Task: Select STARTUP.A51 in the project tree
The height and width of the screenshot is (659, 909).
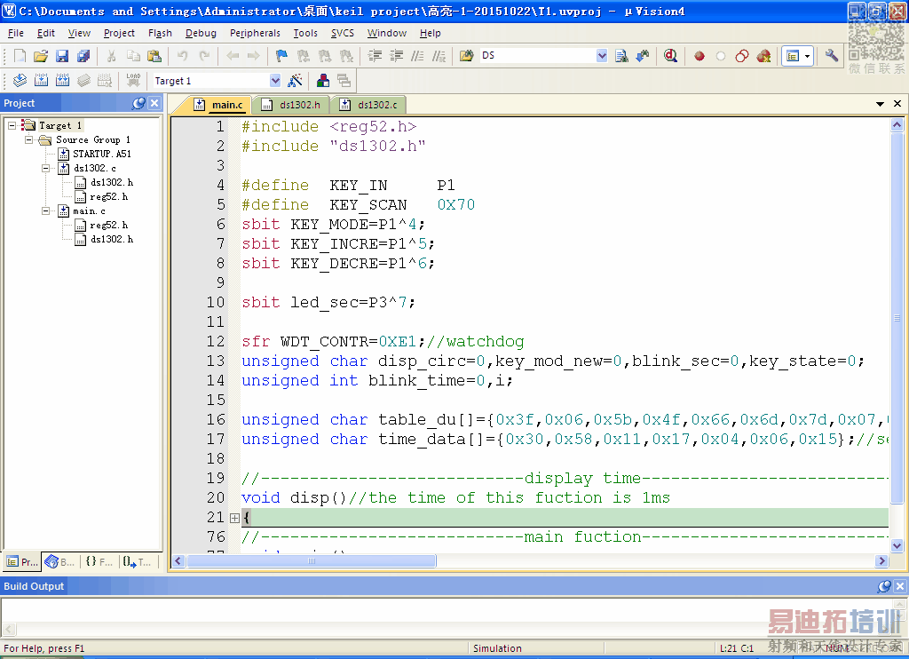Action: pyautogui.click(x=101, y=154)
